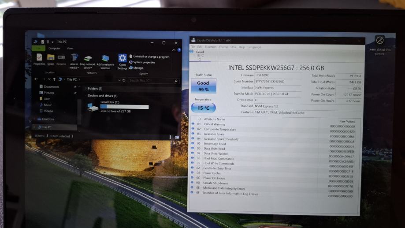
Task: Switch to the Computer ribbon tab
Action: [54, 49]
